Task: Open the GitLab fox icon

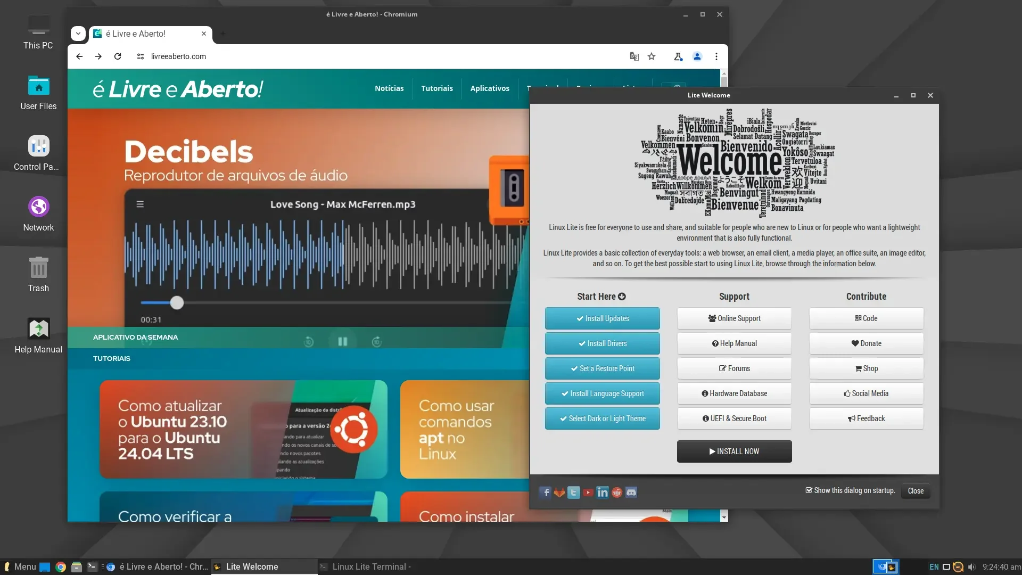Action: (x=559, y=492)
